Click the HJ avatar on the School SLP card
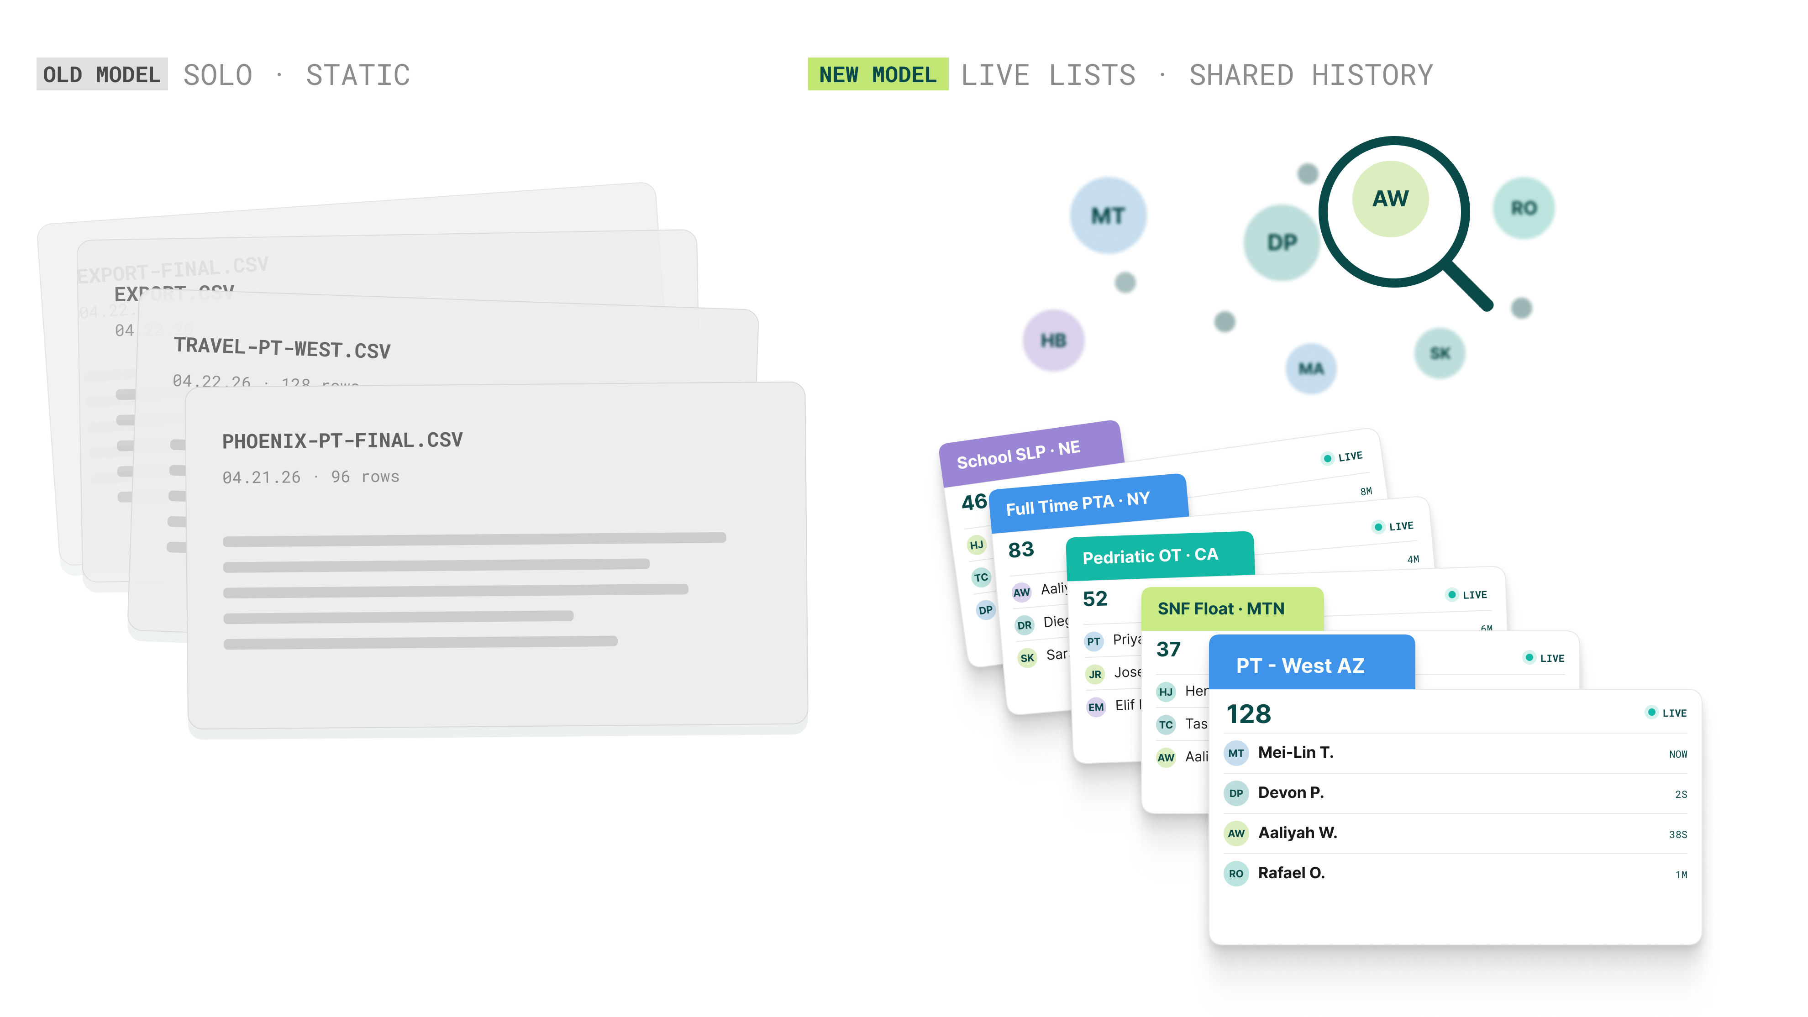This screenshot has width=1808, height=1017. click(x=976, y=545)
